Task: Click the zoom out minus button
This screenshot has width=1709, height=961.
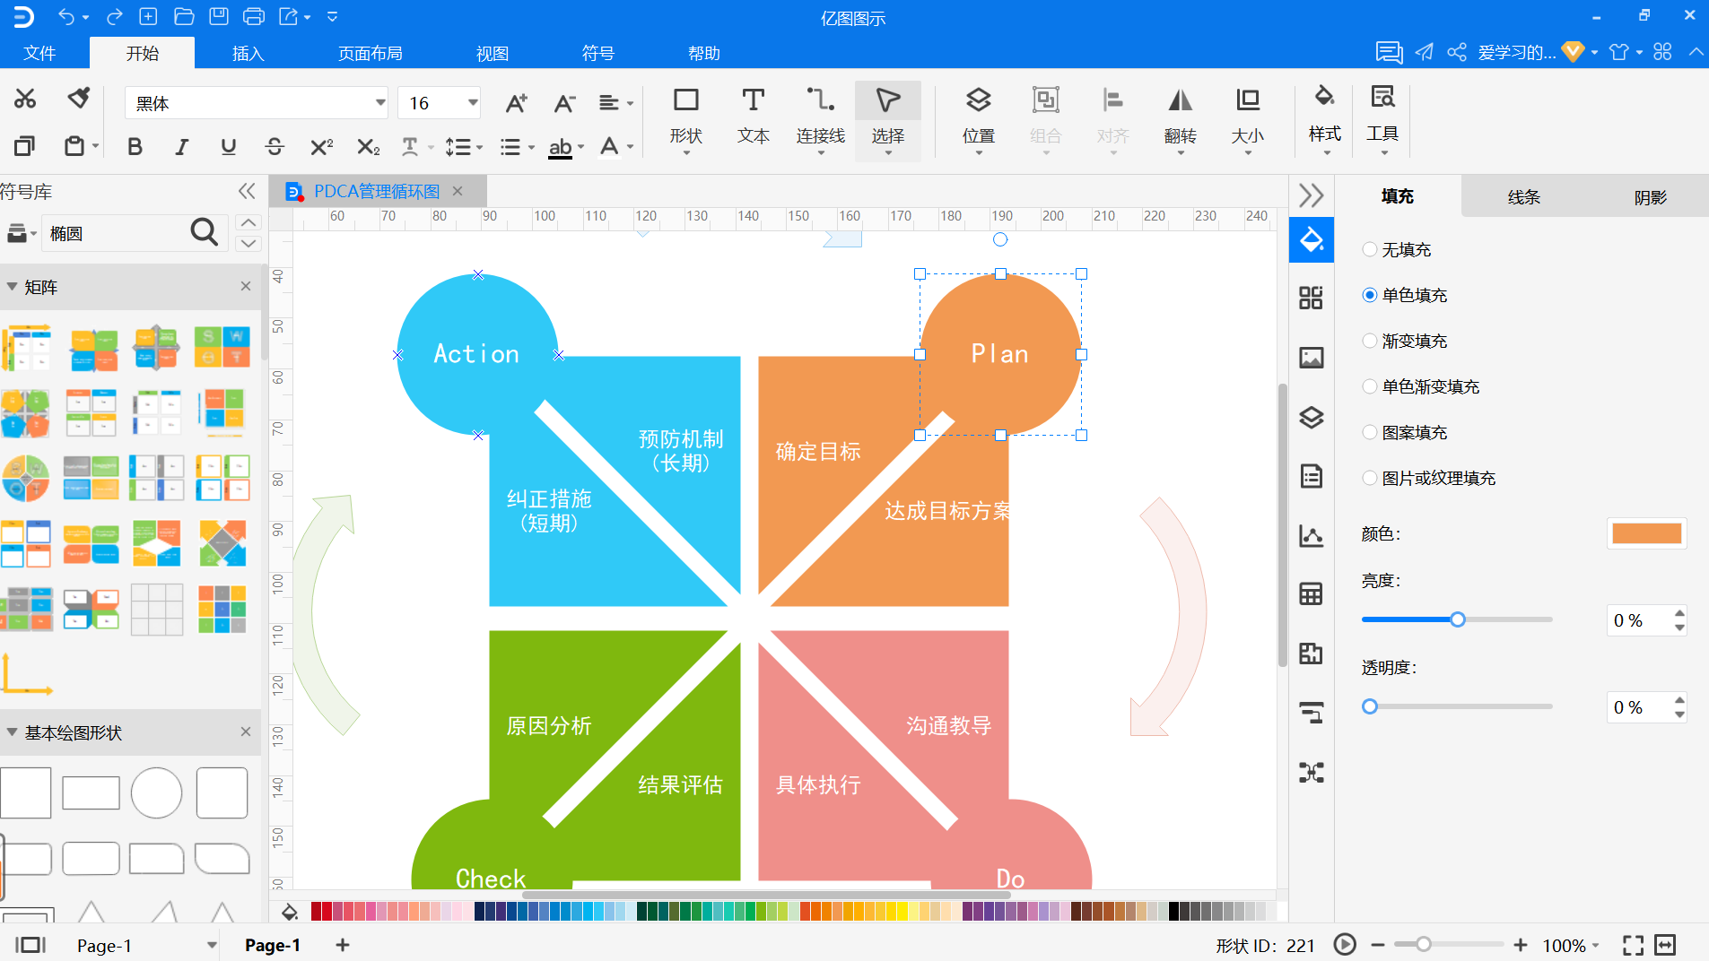Action: click(1378, 945)
